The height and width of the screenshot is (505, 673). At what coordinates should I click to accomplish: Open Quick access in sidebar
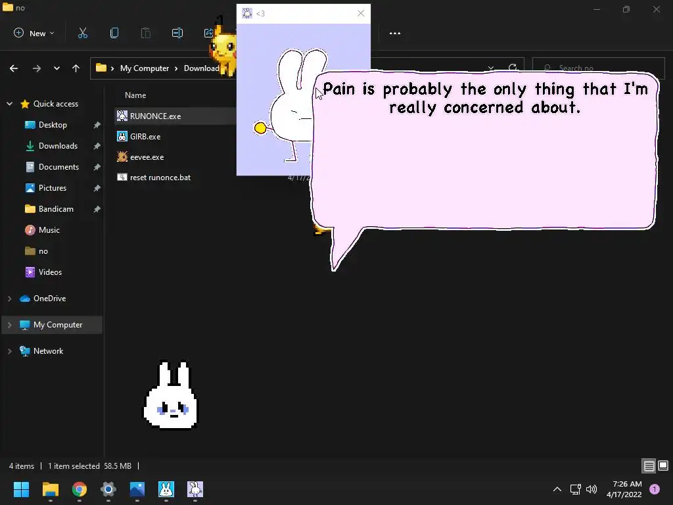point(55,104)
